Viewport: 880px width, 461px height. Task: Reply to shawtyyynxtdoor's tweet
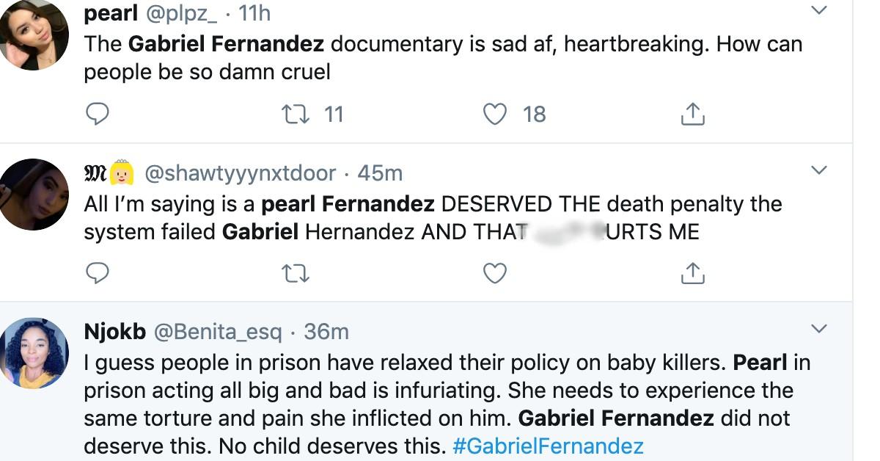[x=98, y=274]
